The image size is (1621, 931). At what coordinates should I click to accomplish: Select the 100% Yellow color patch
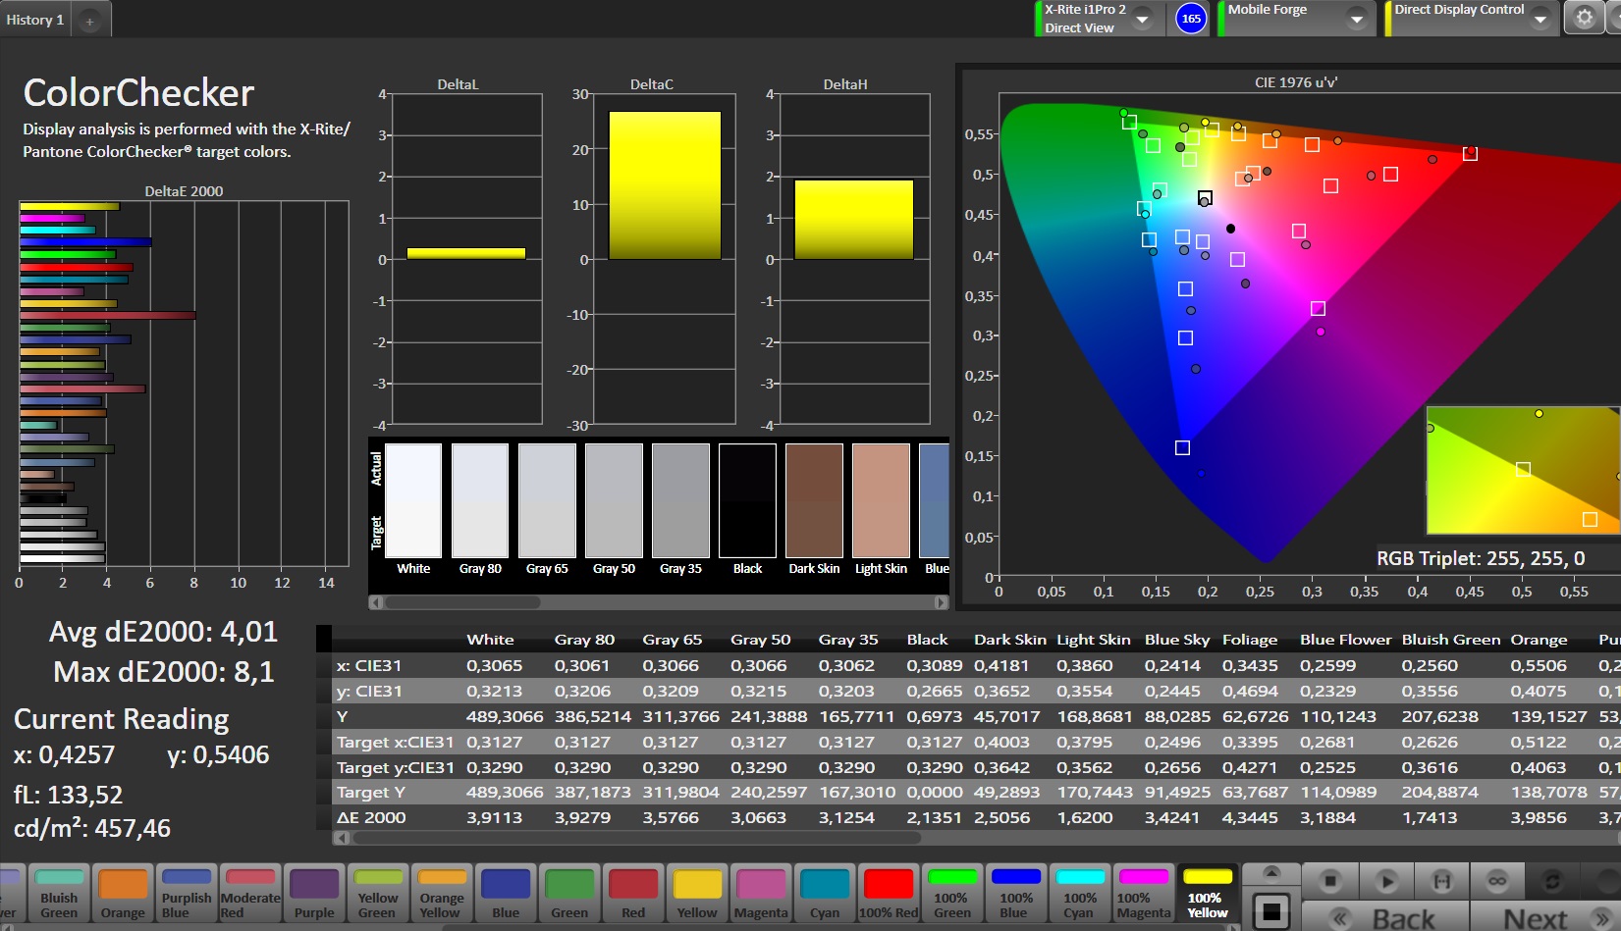tap(1207, 893)
